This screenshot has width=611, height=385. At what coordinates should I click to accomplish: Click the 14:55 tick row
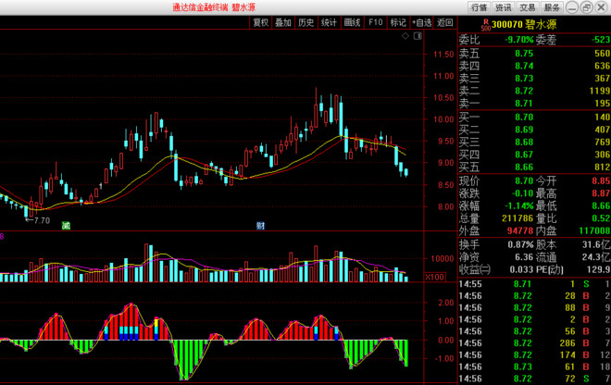(535, 284)
